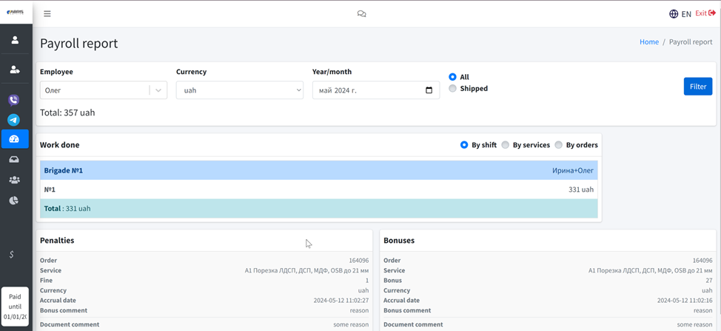721x331 pixels.
Task: Switch language using the EN selector
Action: tap(680, 13)
